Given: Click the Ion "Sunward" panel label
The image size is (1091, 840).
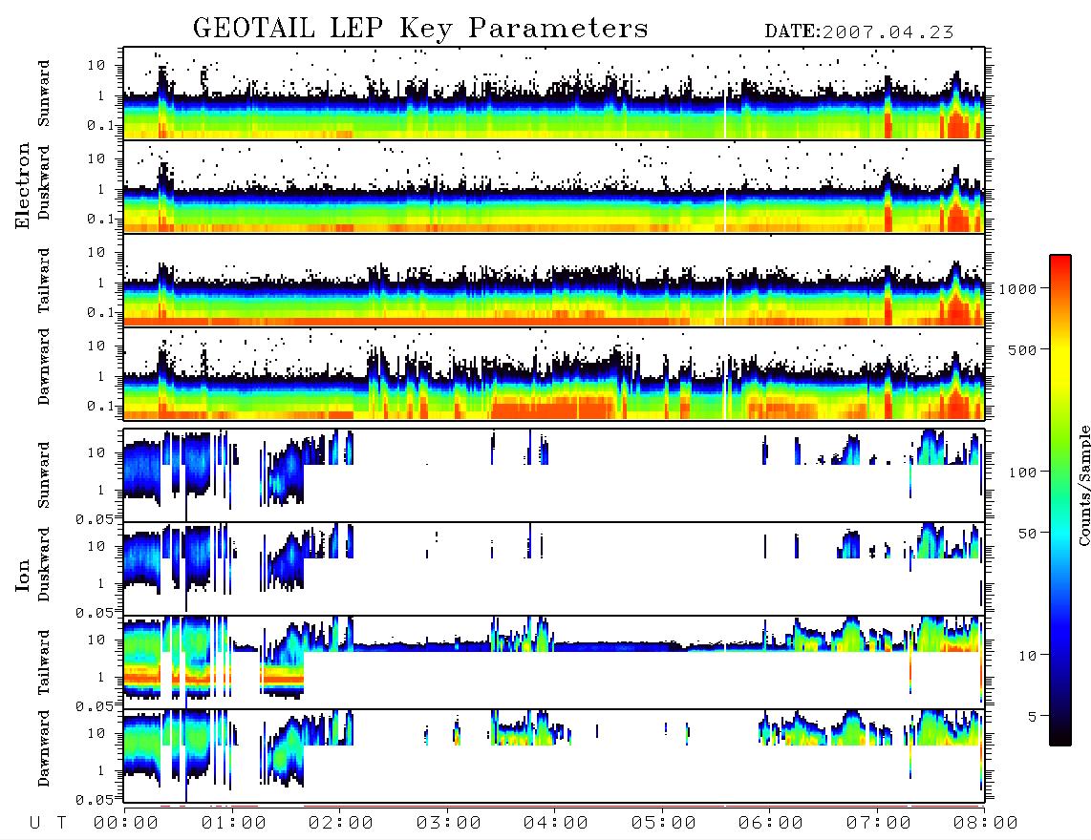Looking at the screenshot, I should [44, 475].
